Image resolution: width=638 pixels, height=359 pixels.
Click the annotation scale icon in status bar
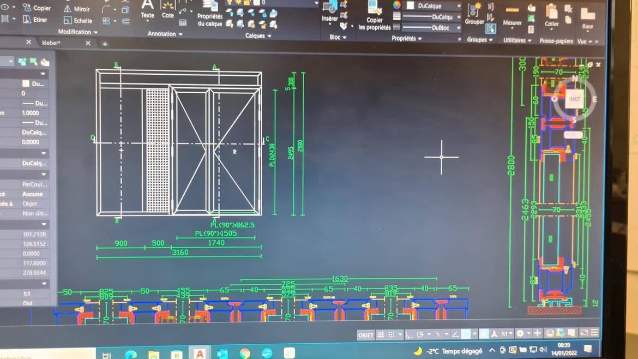[x=494, y=334]
